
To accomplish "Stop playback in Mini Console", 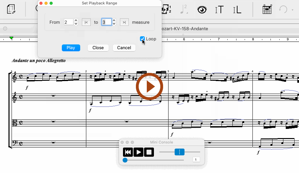I will (x=149, y=152).
